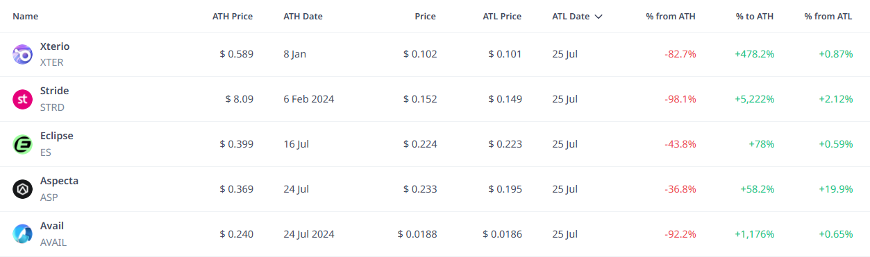870x257 pixels.
Task: Sort by ATH Price column header
Action: coord(233,17)
